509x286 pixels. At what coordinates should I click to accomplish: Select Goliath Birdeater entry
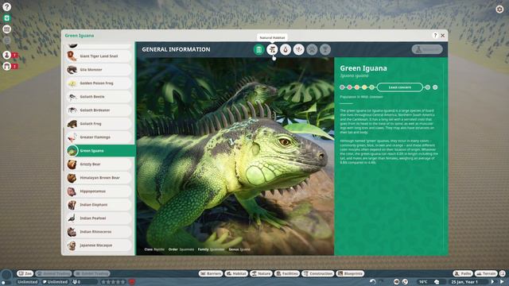point(99,110)
